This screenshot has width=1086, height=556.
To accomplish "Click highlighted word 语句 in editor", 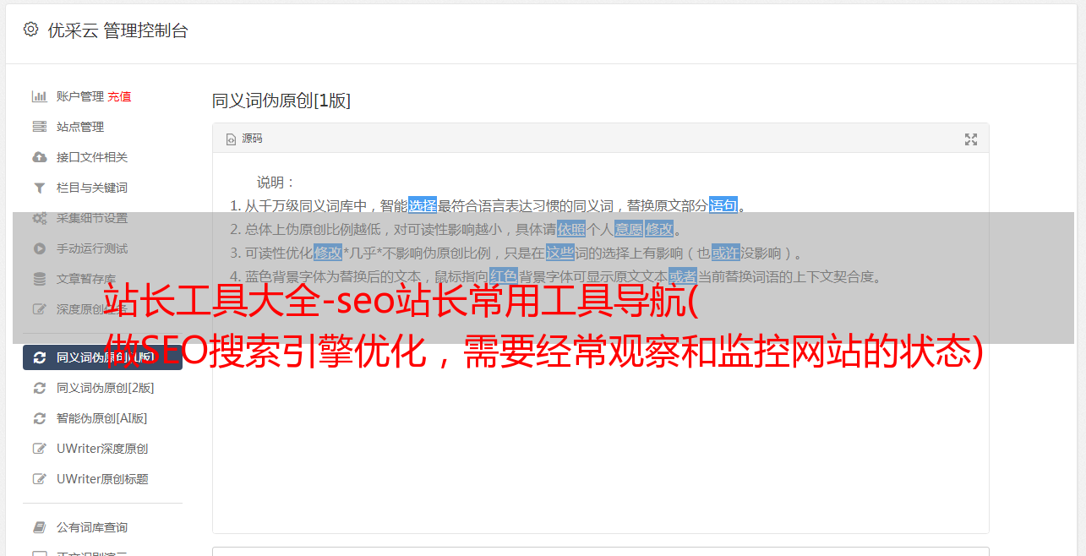I will [723, 205].
